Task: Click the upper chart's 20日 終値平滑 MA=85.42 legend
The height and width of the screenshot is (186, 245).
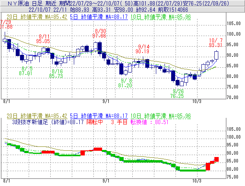Action: [x=37, y=17]
